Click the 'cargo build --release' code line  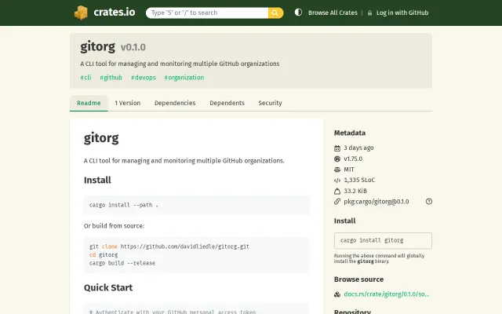click(122, 263)
